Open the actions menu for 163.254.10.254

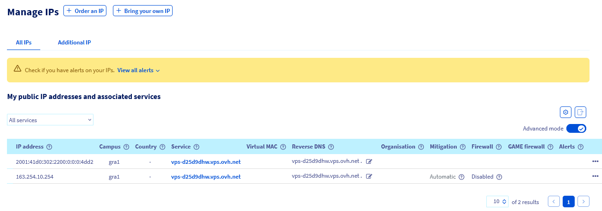tap(595, 176)
